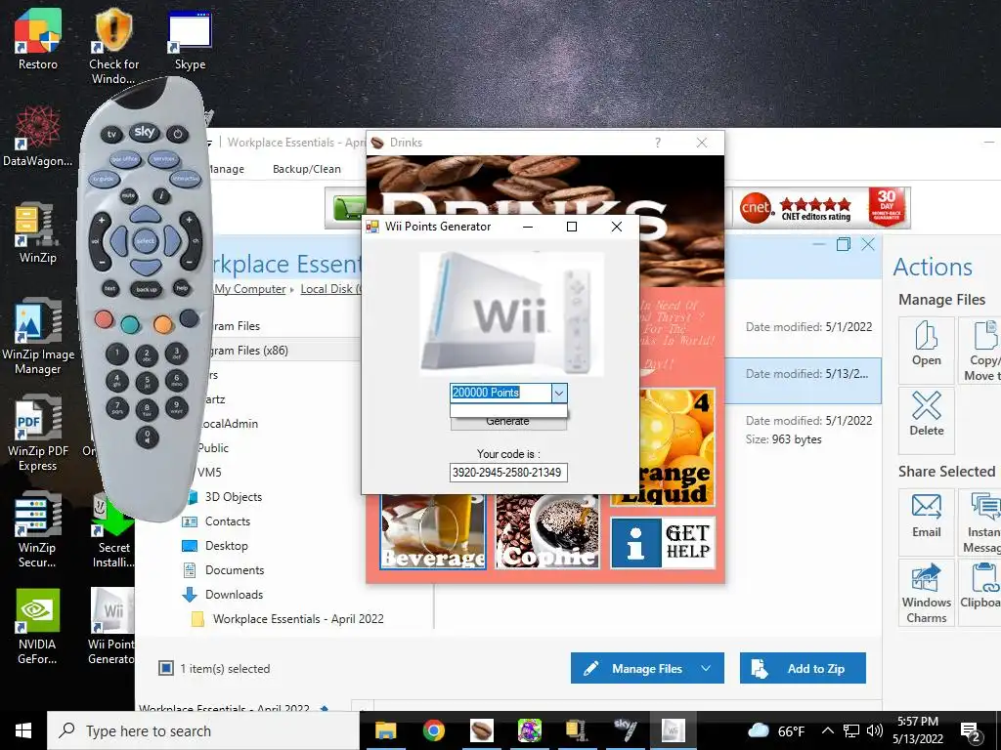Select the Documents folder
This screenshot has height=750, width=1001.
pyautogui.click(x=235, y=570)
